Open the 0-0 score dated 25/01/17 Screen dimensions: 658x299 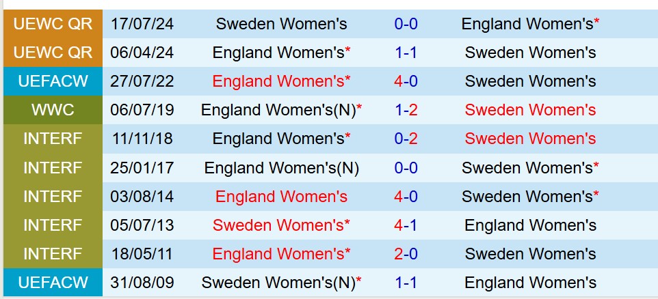[x=406, y=167]
